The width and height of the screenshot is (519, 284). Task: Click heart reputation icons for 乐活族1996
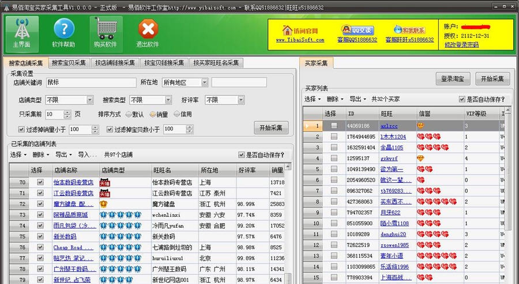(x=437, y=267)
